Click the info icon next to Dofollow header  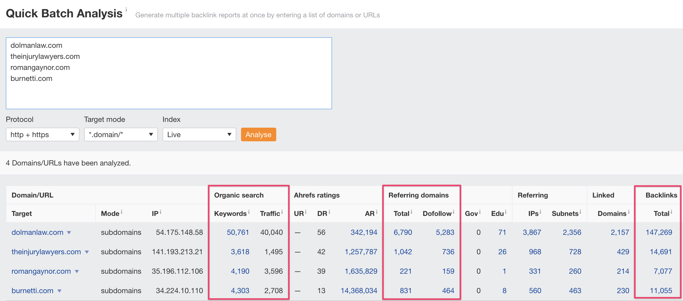[453, 212]
